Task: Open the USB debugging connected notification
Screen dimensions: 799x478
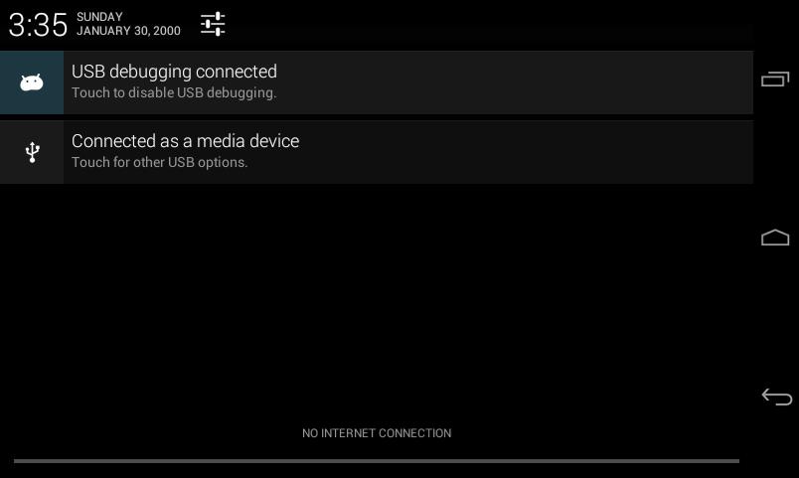Action: [x=377, y=82]
